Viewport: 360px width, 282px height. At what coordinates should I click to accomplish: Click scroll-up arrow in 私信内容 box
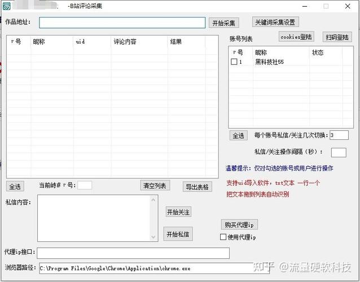(x=153, y=200)
